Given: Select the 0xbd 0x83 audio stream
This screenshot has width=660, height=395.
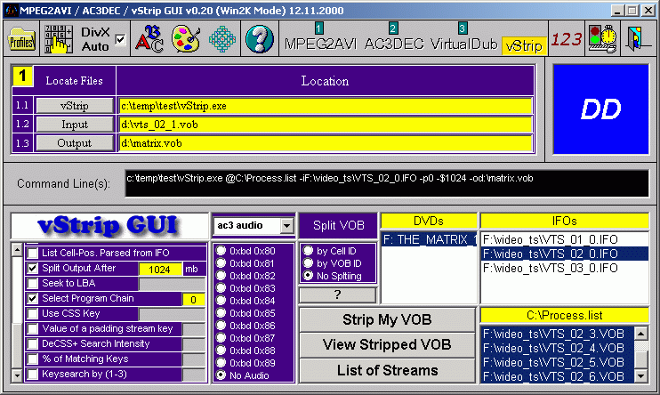Looking at the screenshot, I should tap(221, 288).
